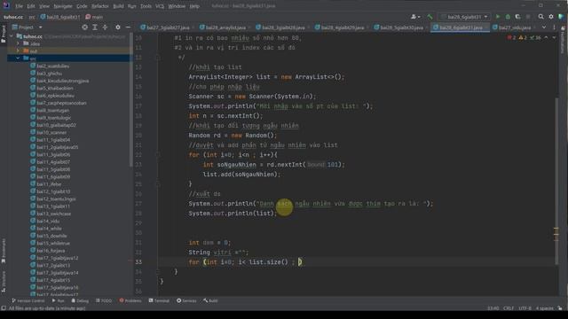The image size is (568, 319).
Task: Open the run configuration dropdown
Action: pyautogui.click(x=463, y=17)
